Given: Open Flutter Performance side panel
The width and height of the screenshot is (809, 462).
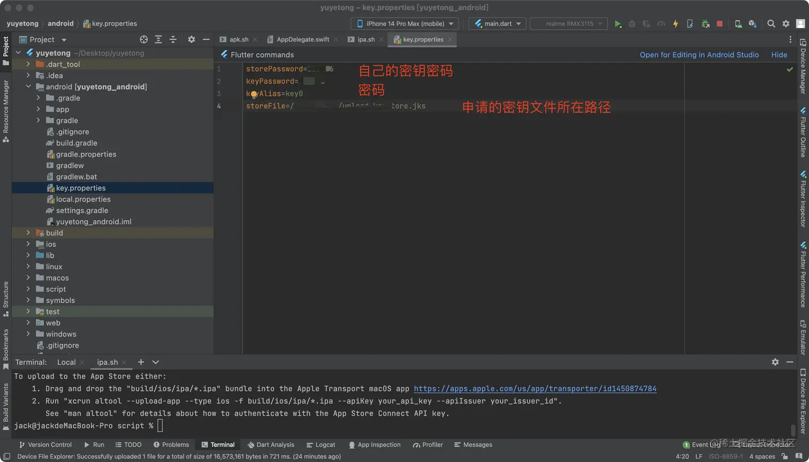Looking at the screenshot, I should click(x=803, y=275).
